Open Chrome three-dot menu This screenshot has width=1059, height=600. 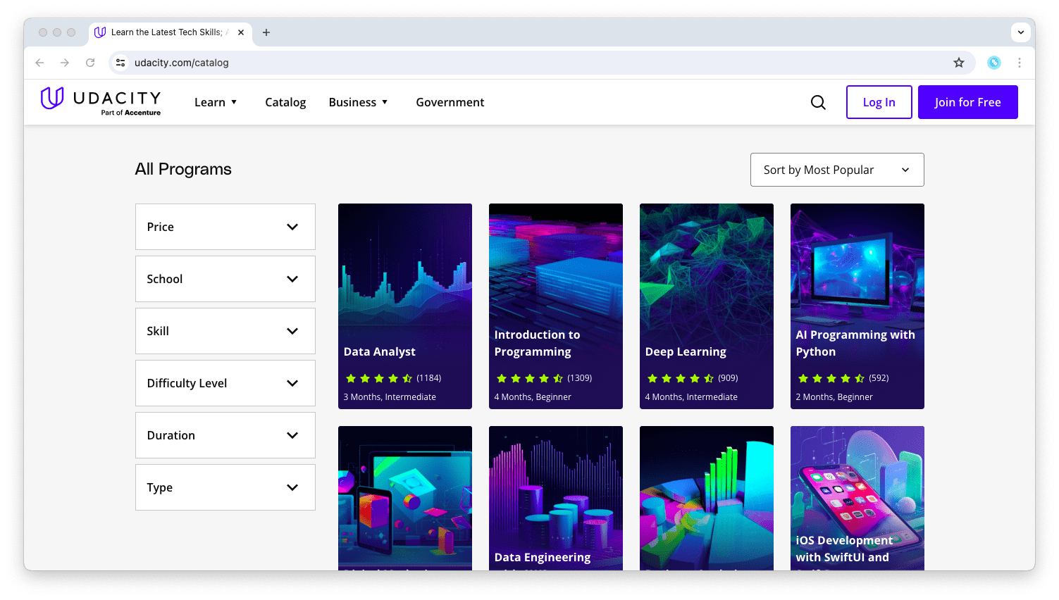coord(1019,63)
